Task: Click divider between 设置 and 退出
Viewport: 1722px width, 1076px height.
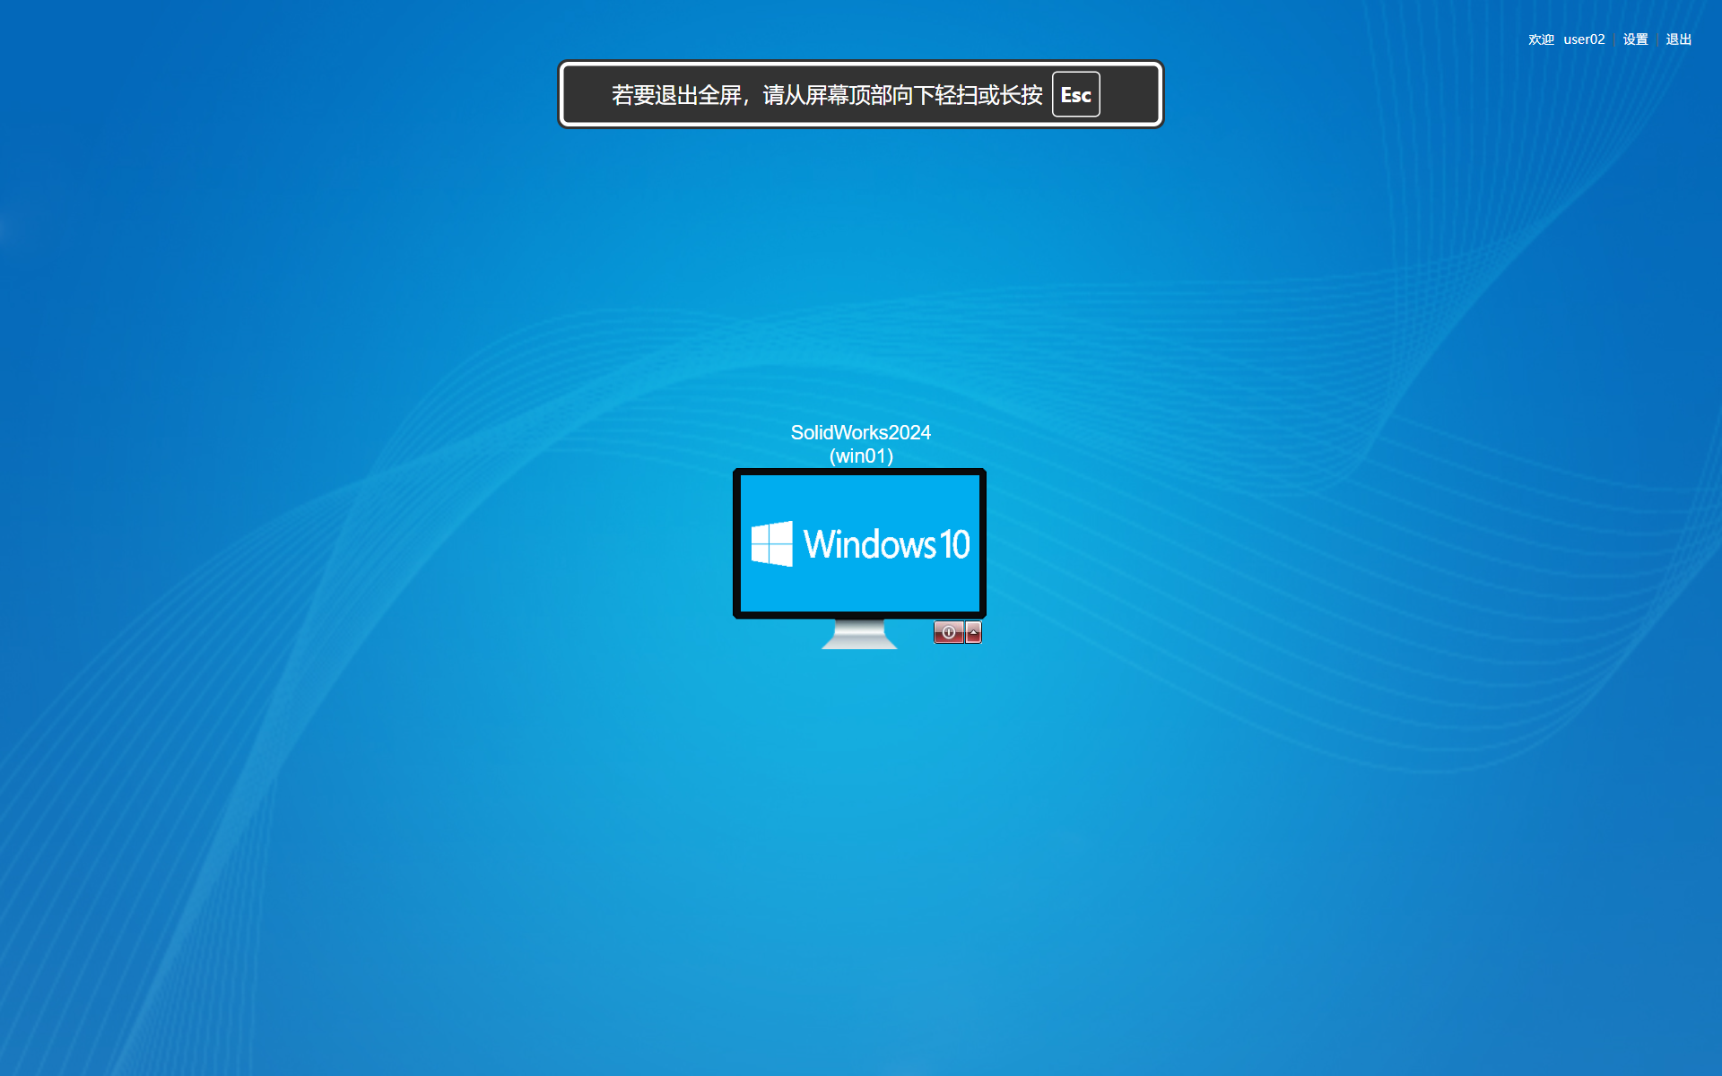Action: click(1657, 39)
